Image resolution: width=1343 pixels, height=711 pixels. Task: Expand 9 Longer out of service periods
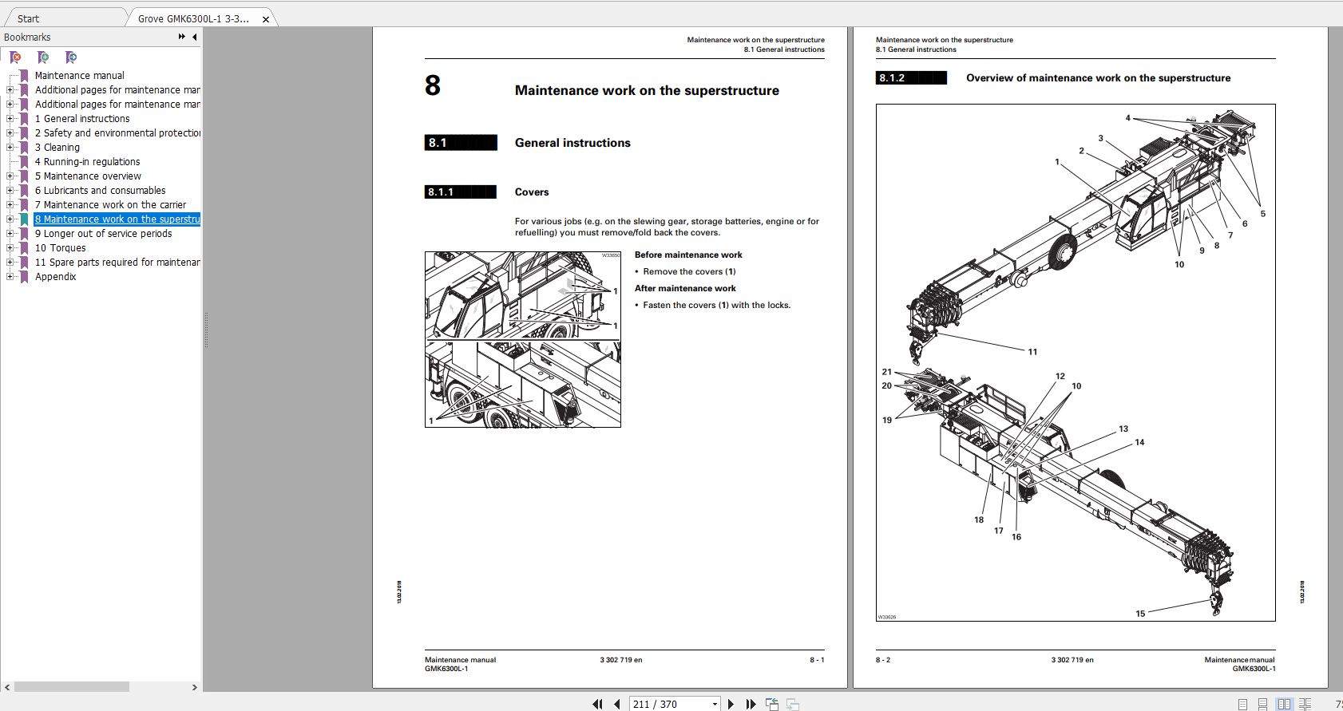click(10, 234)
